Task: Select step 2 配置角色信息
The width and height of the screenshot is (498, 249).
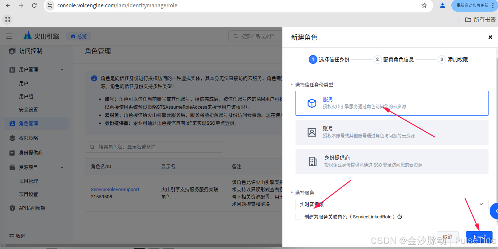Action: (x=394, y=59)
